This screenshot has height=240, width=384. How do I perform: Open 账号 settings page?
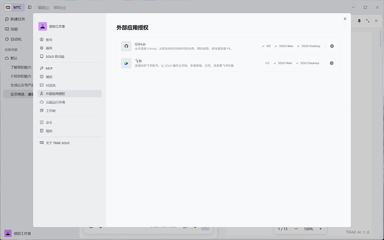click(x=70, y=39)
